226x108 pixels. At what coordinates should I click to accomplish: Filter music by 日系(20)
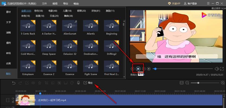(54, 16)
